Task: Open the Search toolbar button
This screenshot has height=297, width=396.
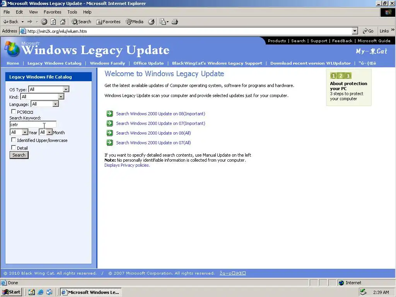Action: [x=81, y=22]
